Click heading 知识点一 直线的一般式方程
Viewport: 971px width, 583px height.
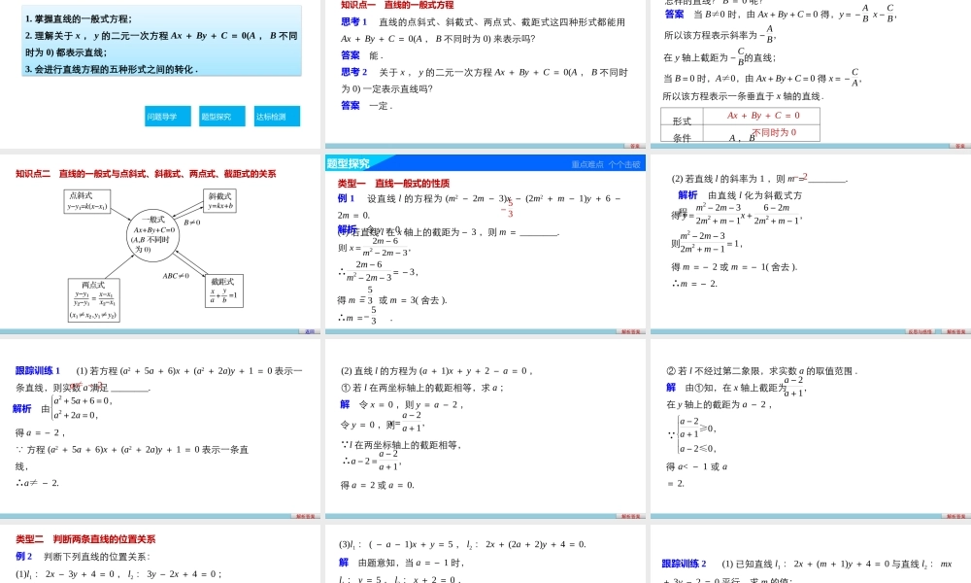click(397, 5)
